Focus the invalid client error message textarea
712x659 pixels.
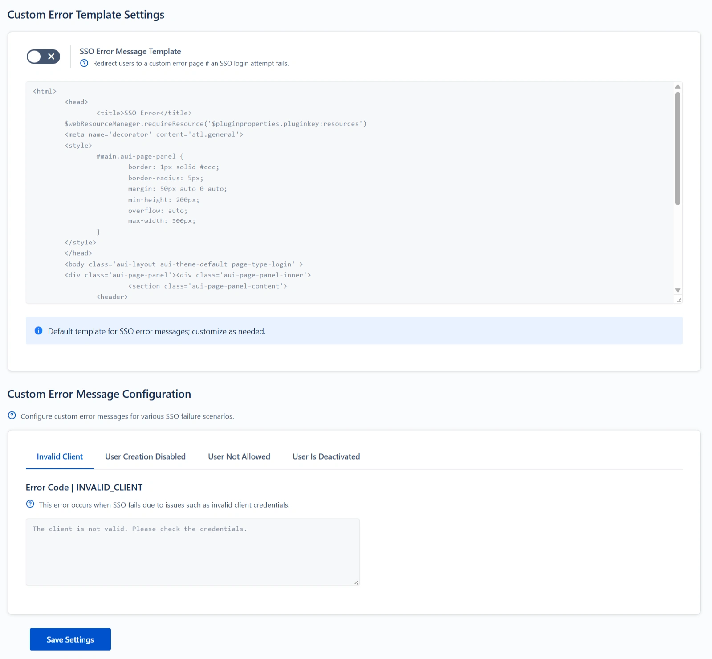click(193, 552)
